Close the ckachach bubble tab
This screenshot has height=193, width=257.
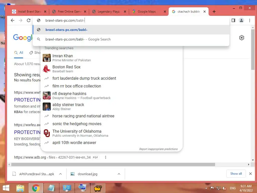click(x=205, y=12)
